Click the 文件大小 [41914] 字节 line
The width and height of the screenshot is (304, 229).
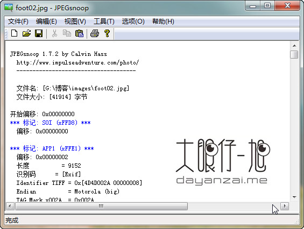point(52,97)
